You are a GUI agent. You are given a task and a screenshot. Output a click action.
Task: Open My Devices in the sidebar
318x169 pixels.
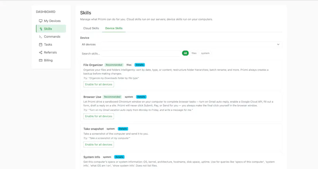(51, 21)
